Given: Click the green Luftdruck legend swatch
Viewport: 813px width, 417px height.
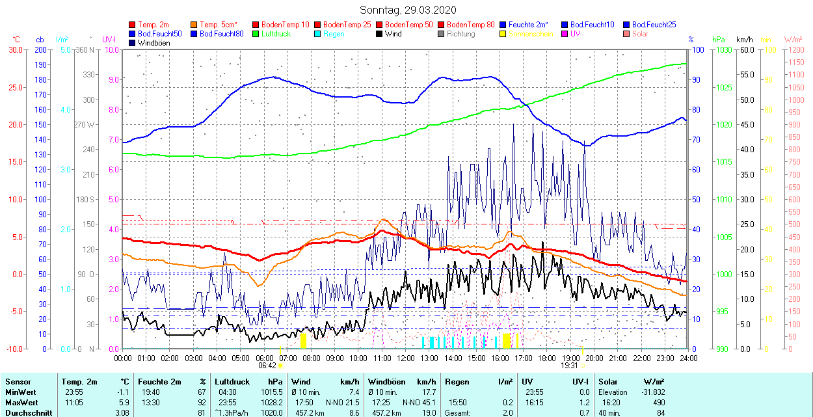Looking at the screenshot, I should [256, 34].
